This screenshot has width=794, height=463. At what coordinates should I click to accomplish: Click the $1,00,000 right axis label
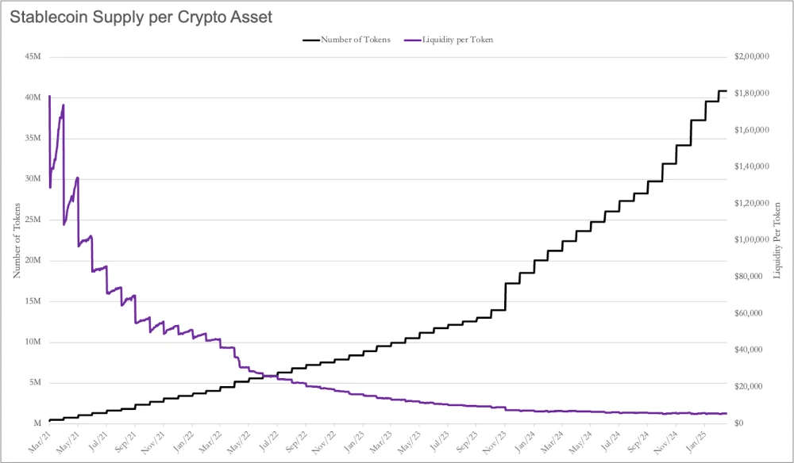(751, 239)
